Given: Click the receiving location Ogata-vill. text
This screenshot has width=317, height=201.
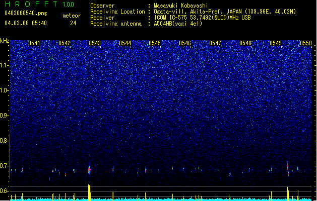Looking at the screenshot, I should (x=225, y=12).
